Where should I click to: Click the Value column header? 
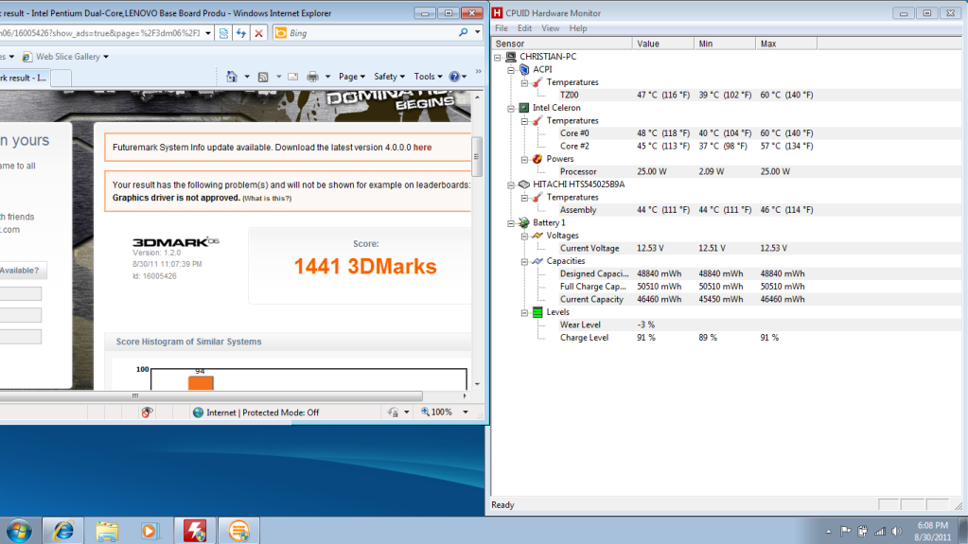(663, 44)
